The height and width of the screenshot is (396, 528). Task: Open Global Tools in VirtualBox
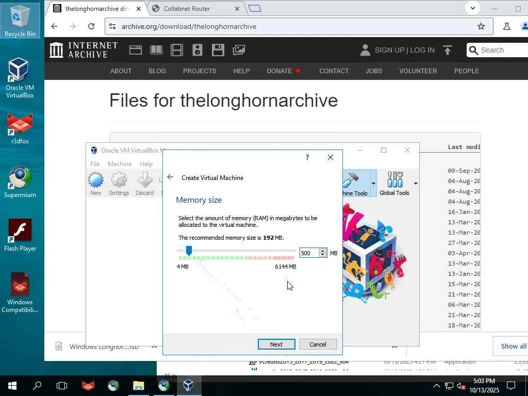point(394,184)
